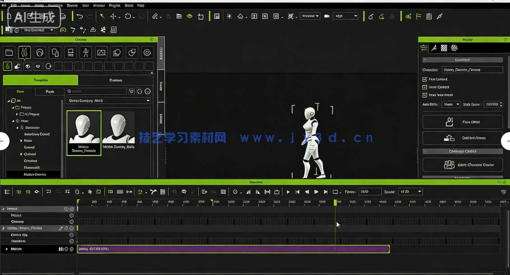Select the arrow Selection tool in the top toolbar
The height and width of the screenshot is (275, 510).
(x=102, y=16)
